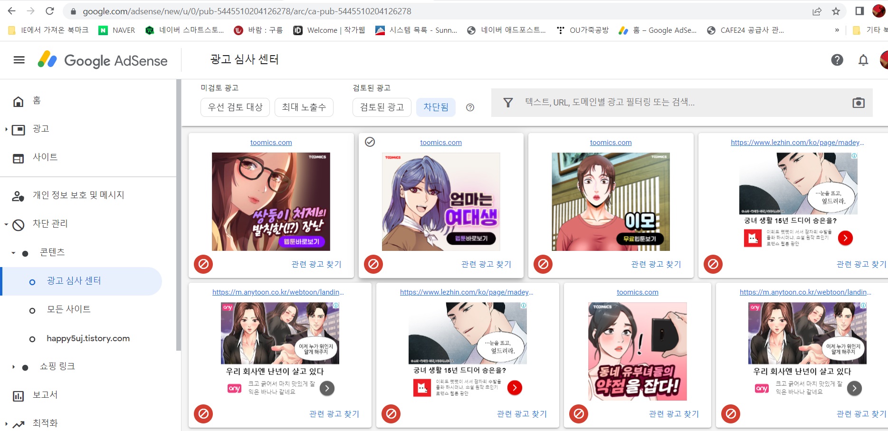Click the sidebar vertical scrollbar
Viewport: 888px width, 431px height.
tap(179, 215)
